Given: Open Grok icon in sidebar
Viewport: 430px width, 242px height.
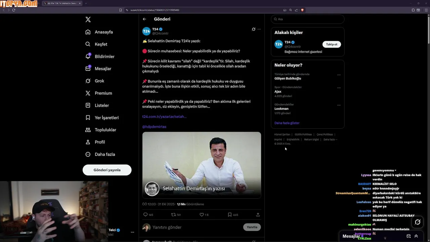Looking at the screenshot, I should coord(88,81).
